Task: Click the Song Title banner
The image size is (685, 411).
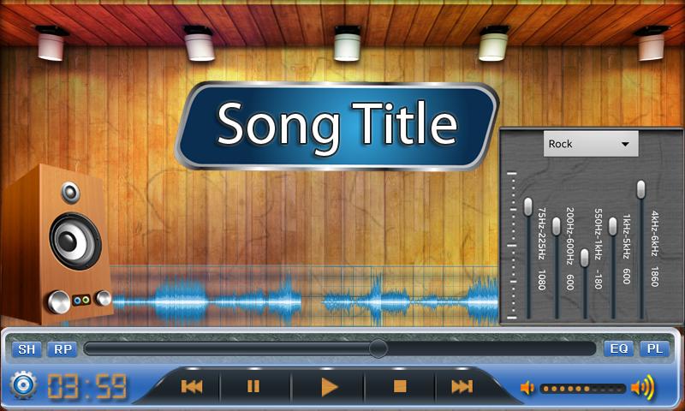Action: click(337, 125)
